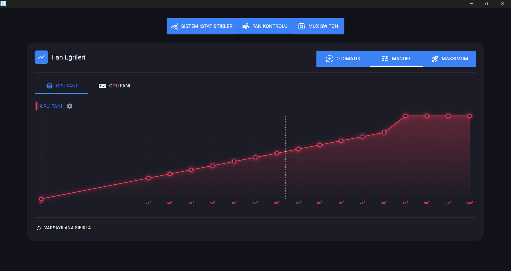This screenshot has height=271, width=511.
Task: Select the 35° fan curve point
Action: pos(191,170)
